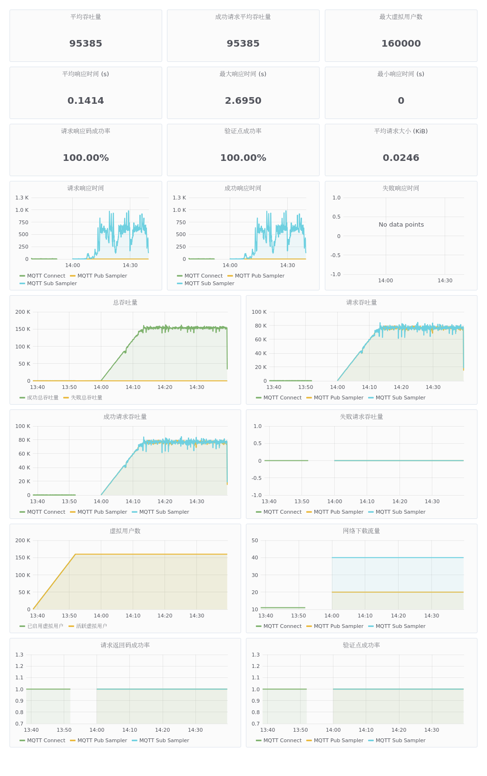Select MQTT Connect label in 成功请求吞吐量 legend
The width and height of the screenshot is (487, 776).
(46, 512)
